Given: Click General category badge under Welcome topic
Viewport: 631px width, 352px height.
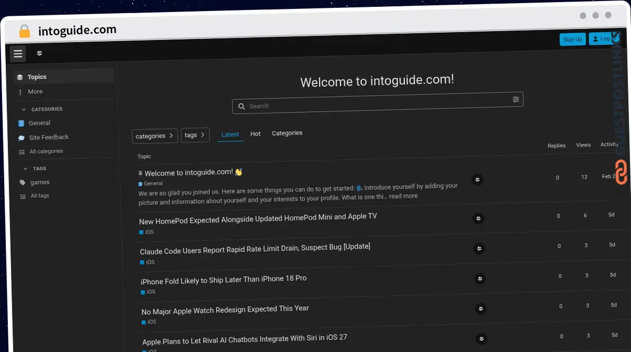Looking at the screenshot, I should (150, 184).
